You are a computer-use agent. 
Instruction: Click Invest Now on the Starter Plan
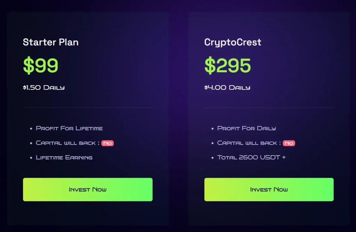click(x=88, y=190)
